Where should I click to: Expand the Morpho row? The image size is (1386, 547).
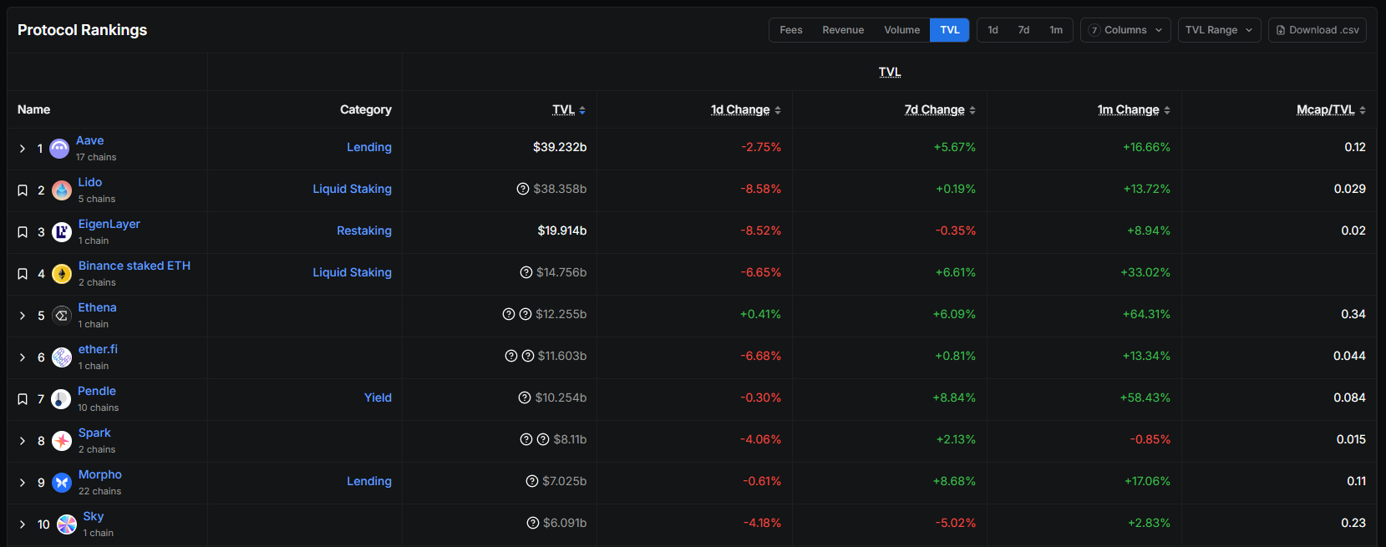23,483
